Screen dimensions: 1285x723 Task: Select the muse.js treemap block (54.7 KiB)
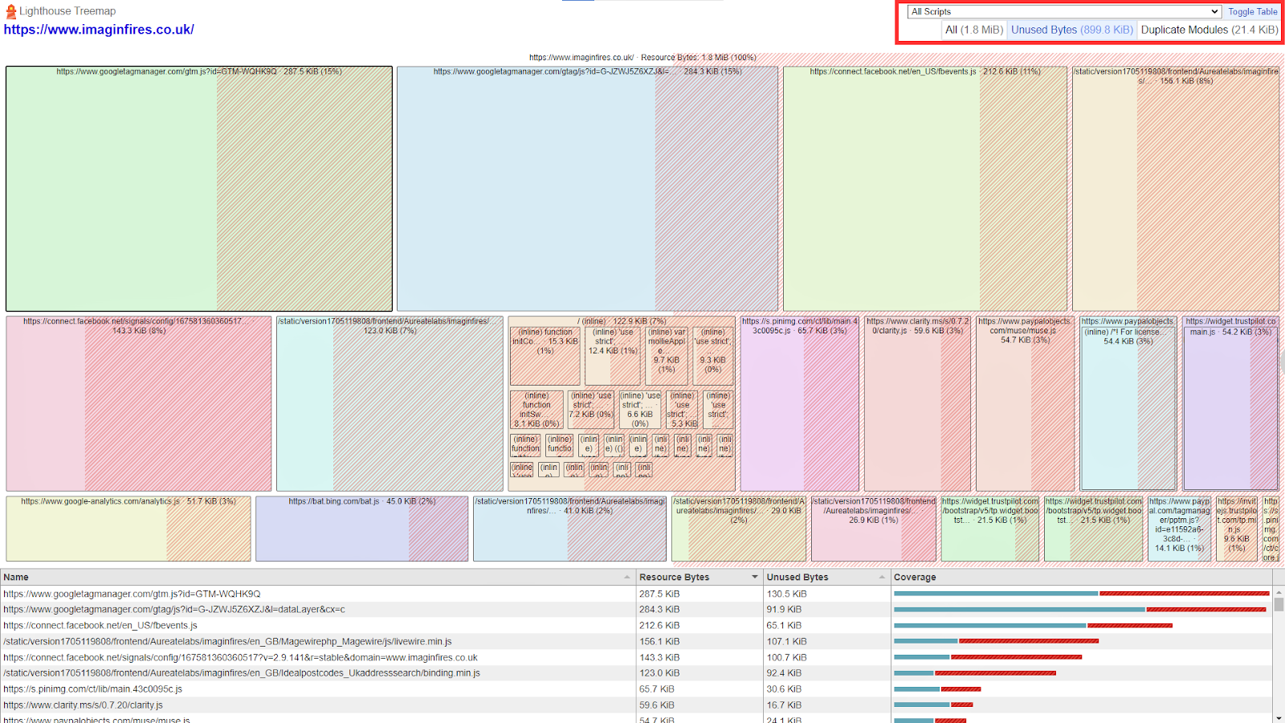(x=1025, y=403)
